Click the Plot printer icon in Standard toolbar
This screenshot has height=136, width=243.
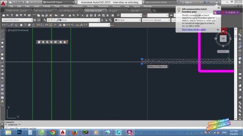(x=17, y=15)
